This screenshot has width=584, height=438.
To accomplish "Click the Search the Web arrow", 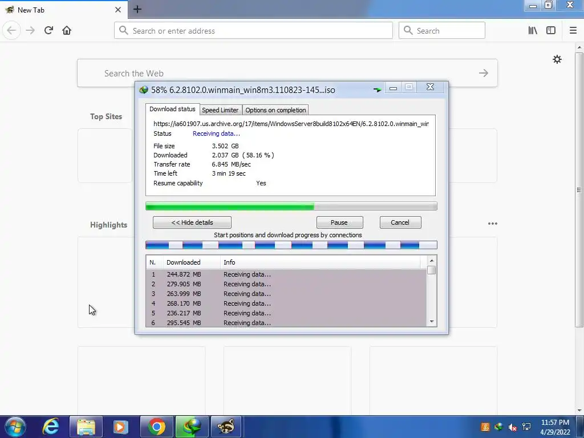I will (484, 73).
